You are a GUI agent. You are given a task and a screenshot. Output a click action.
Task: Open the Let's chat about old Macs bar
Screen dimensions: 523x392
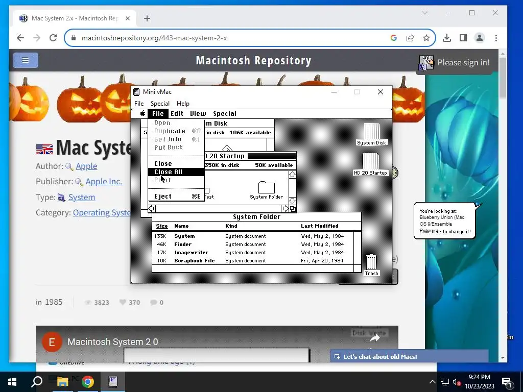409,356
